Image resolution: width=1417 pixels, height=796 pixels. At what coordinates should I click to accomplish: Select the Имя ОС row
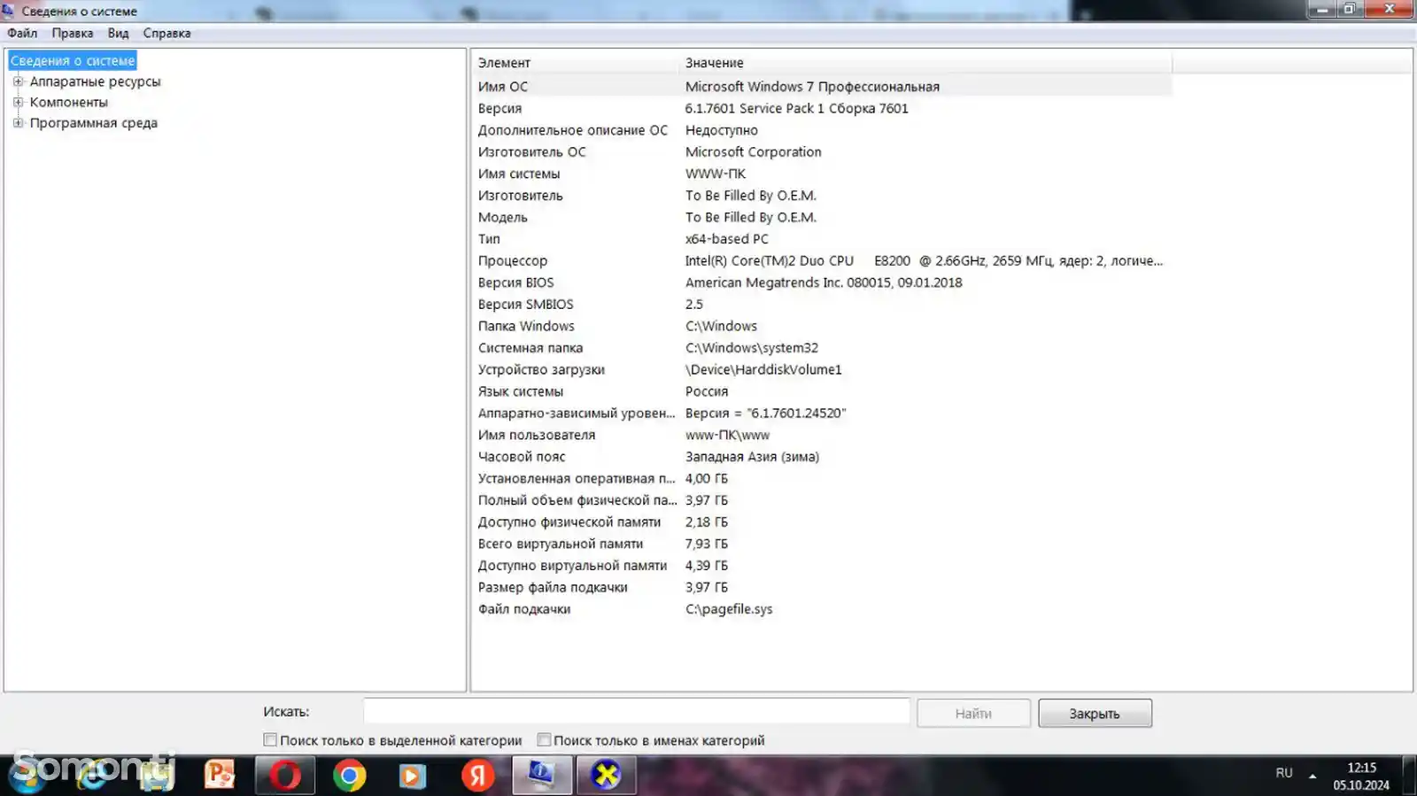click(822, 87)
